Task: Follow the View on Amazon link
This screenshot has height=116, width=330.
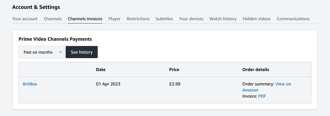Action: pyautogui.click(x=283, y=84)
